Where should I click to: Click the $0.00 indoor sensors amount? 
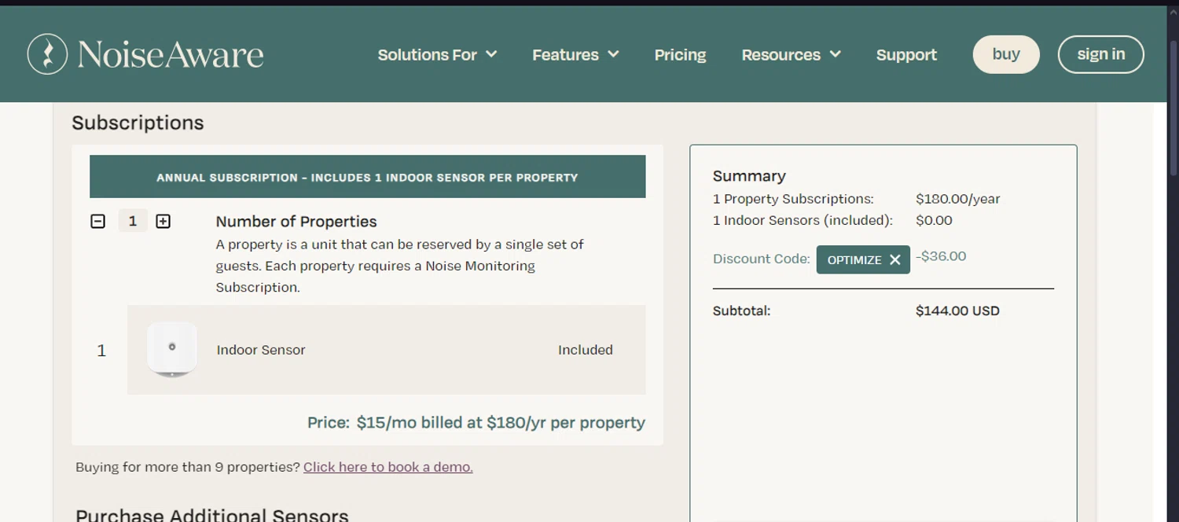tap(934, 220)
